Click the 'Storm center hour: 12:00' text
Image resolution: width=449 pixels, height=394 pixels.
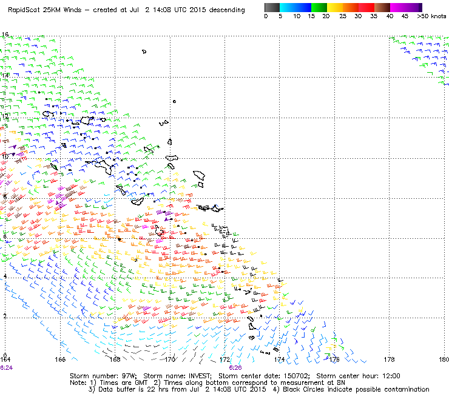point(358,376)
